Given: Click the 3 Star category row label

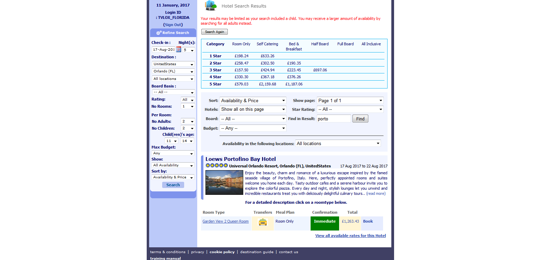Looking at the screenshot, I should click(x=215, y=70).
